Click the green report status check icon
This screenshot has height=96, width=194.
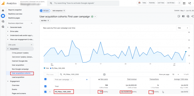(x=92, y=17)
